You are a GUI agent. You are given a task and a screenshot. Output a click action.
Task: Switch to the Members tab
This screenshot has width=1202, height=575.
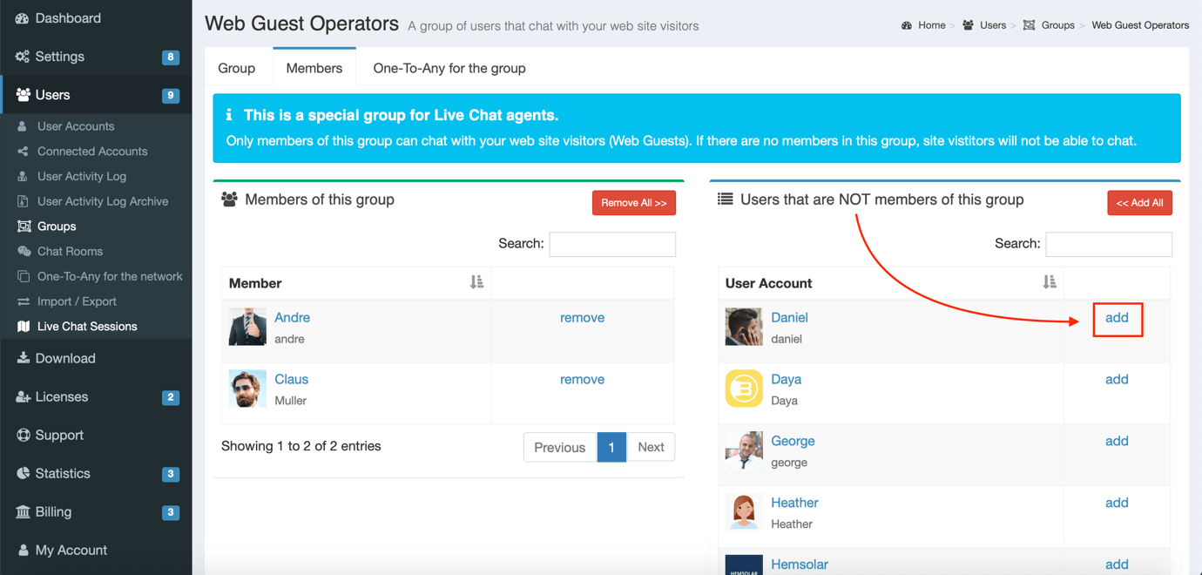[314, 68]
